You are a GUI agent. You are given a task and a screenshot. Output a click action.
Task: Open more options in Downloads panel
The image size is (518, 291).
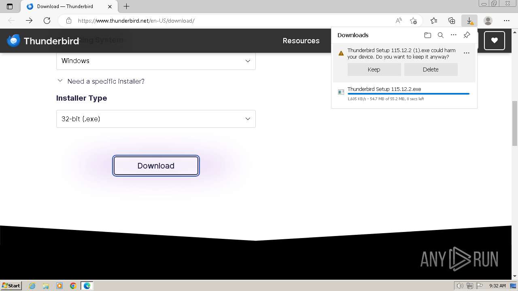(454, 35)
